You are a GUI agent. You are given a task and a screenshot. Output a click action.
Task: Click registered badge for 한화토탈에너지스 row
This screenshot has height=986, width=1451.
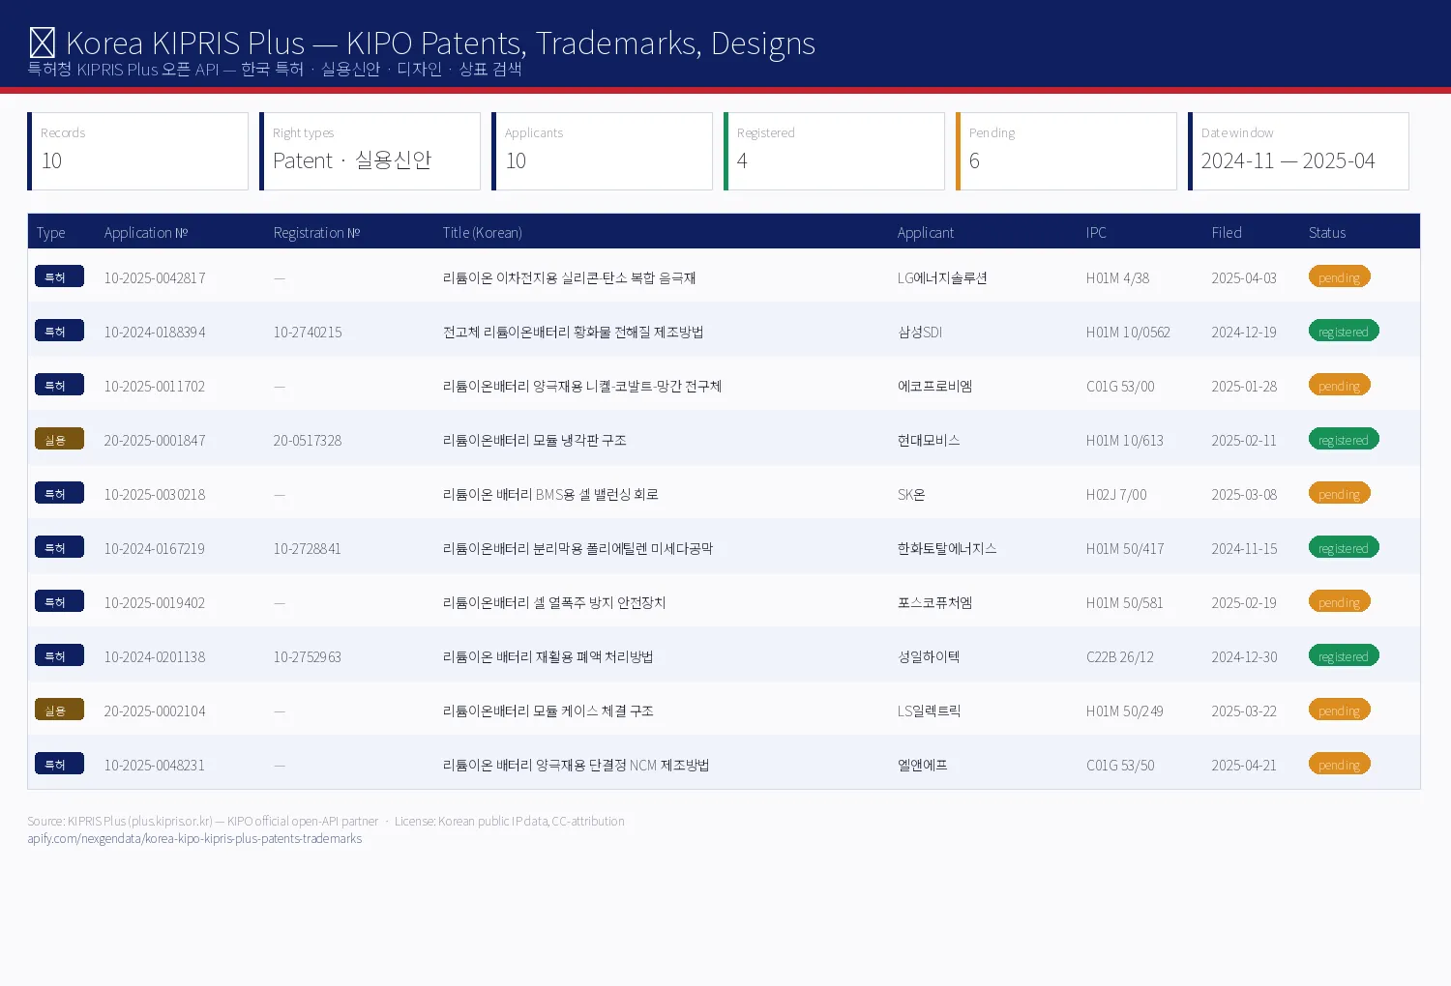tap(1344, 547)
